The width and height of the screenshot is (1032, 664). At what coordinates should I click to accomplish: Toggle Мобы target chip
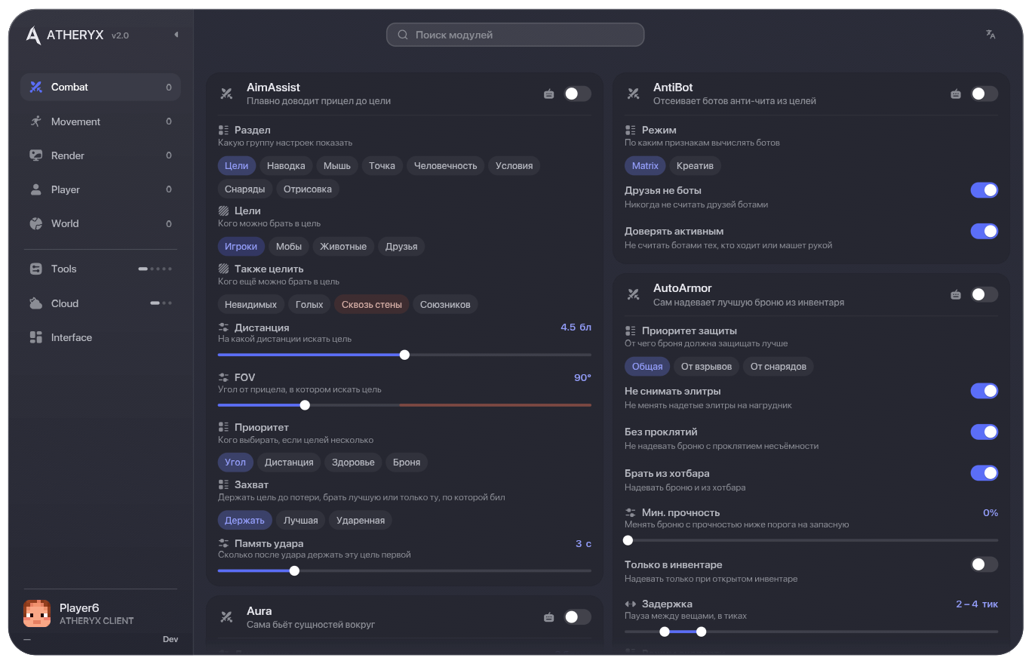[289, 247]
